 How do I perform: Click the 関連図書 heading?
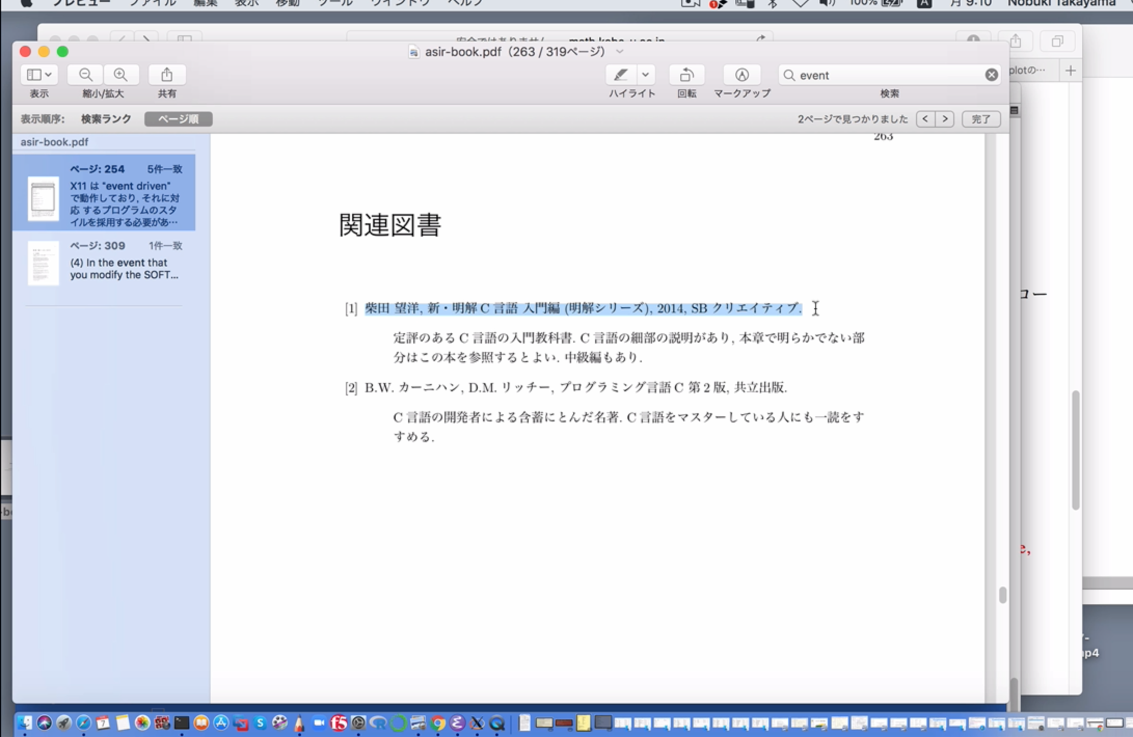pyautogui.click(x=390, y=225)
